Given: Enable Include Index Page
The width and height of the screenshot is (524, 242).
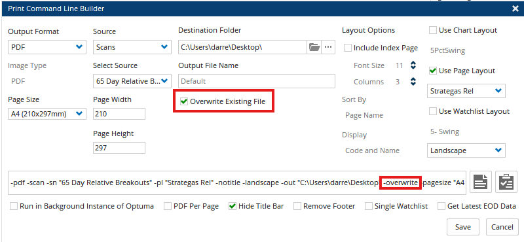Looking at the screenshot, I should 348,48.
